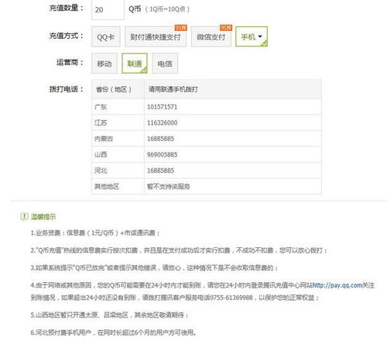Click the 其他地区 row cell

pyautogui.click(x=118, y=186)
